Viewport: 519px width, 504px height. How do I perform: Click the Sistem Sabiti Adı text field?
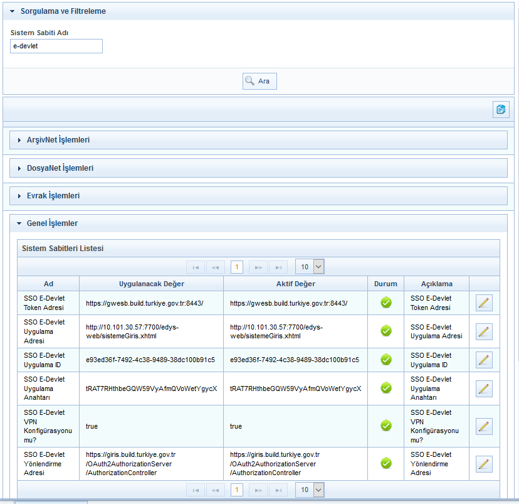pyautogui.click(x=56, y=46)
